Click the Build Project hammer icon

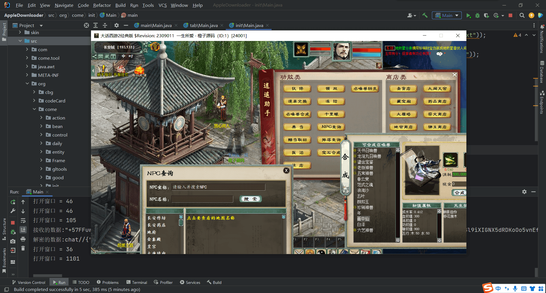[425, 15]
